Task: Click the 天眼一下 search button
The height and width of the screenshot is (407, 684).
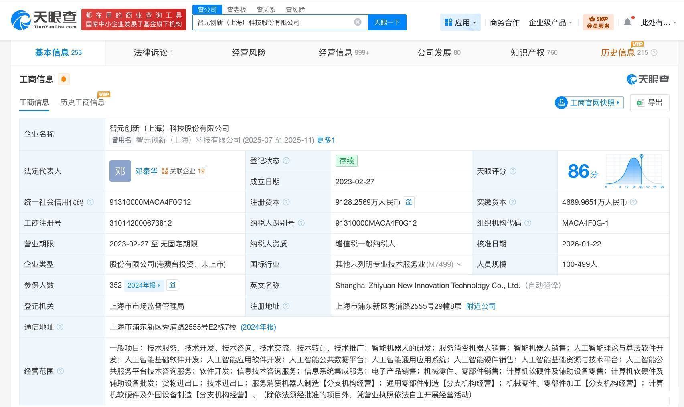Action: click(x=387, y=22)
